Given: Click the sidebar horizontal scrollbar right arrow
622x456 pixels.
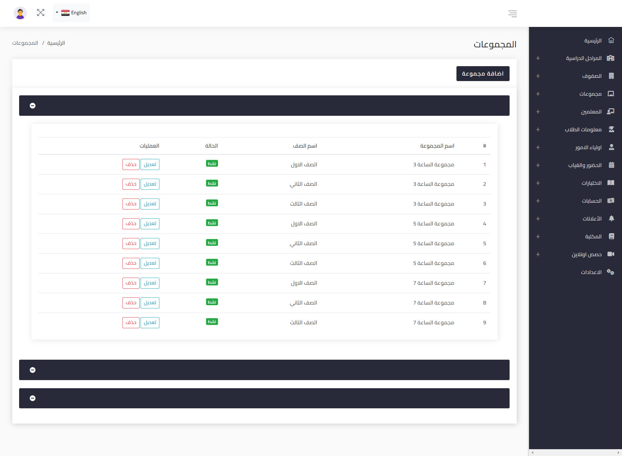Looking at the screenshot, I should pyautogui.click(x=618, y=453).
